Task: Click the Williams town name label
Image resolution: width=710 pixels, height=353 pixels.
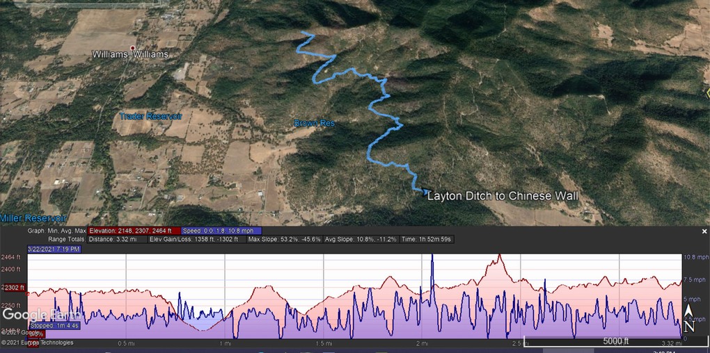Action: [x=130, y=54]
